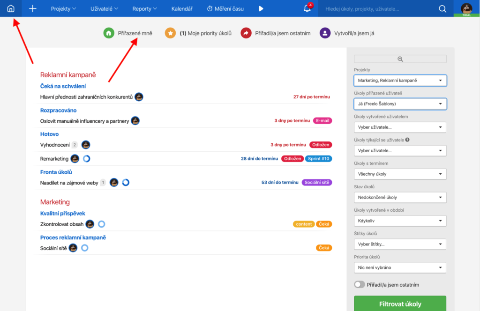Image resolution: width=480 pixels, height=311 pixels.
Task: Click search field Hledej úkoly, projekty, uživatele
Action: coord(380,9)
